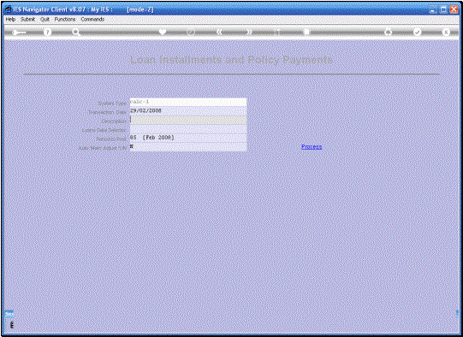
Task: Focus the empty Description field
Action: tap(188, 120)
